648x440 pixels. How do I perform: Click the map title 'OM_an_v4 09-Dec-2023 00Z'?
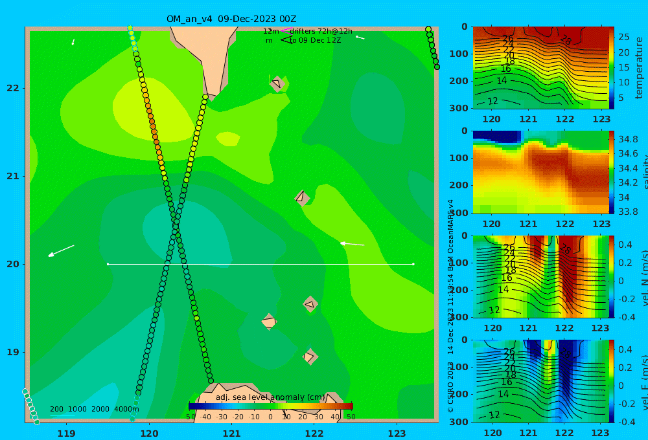231,19
